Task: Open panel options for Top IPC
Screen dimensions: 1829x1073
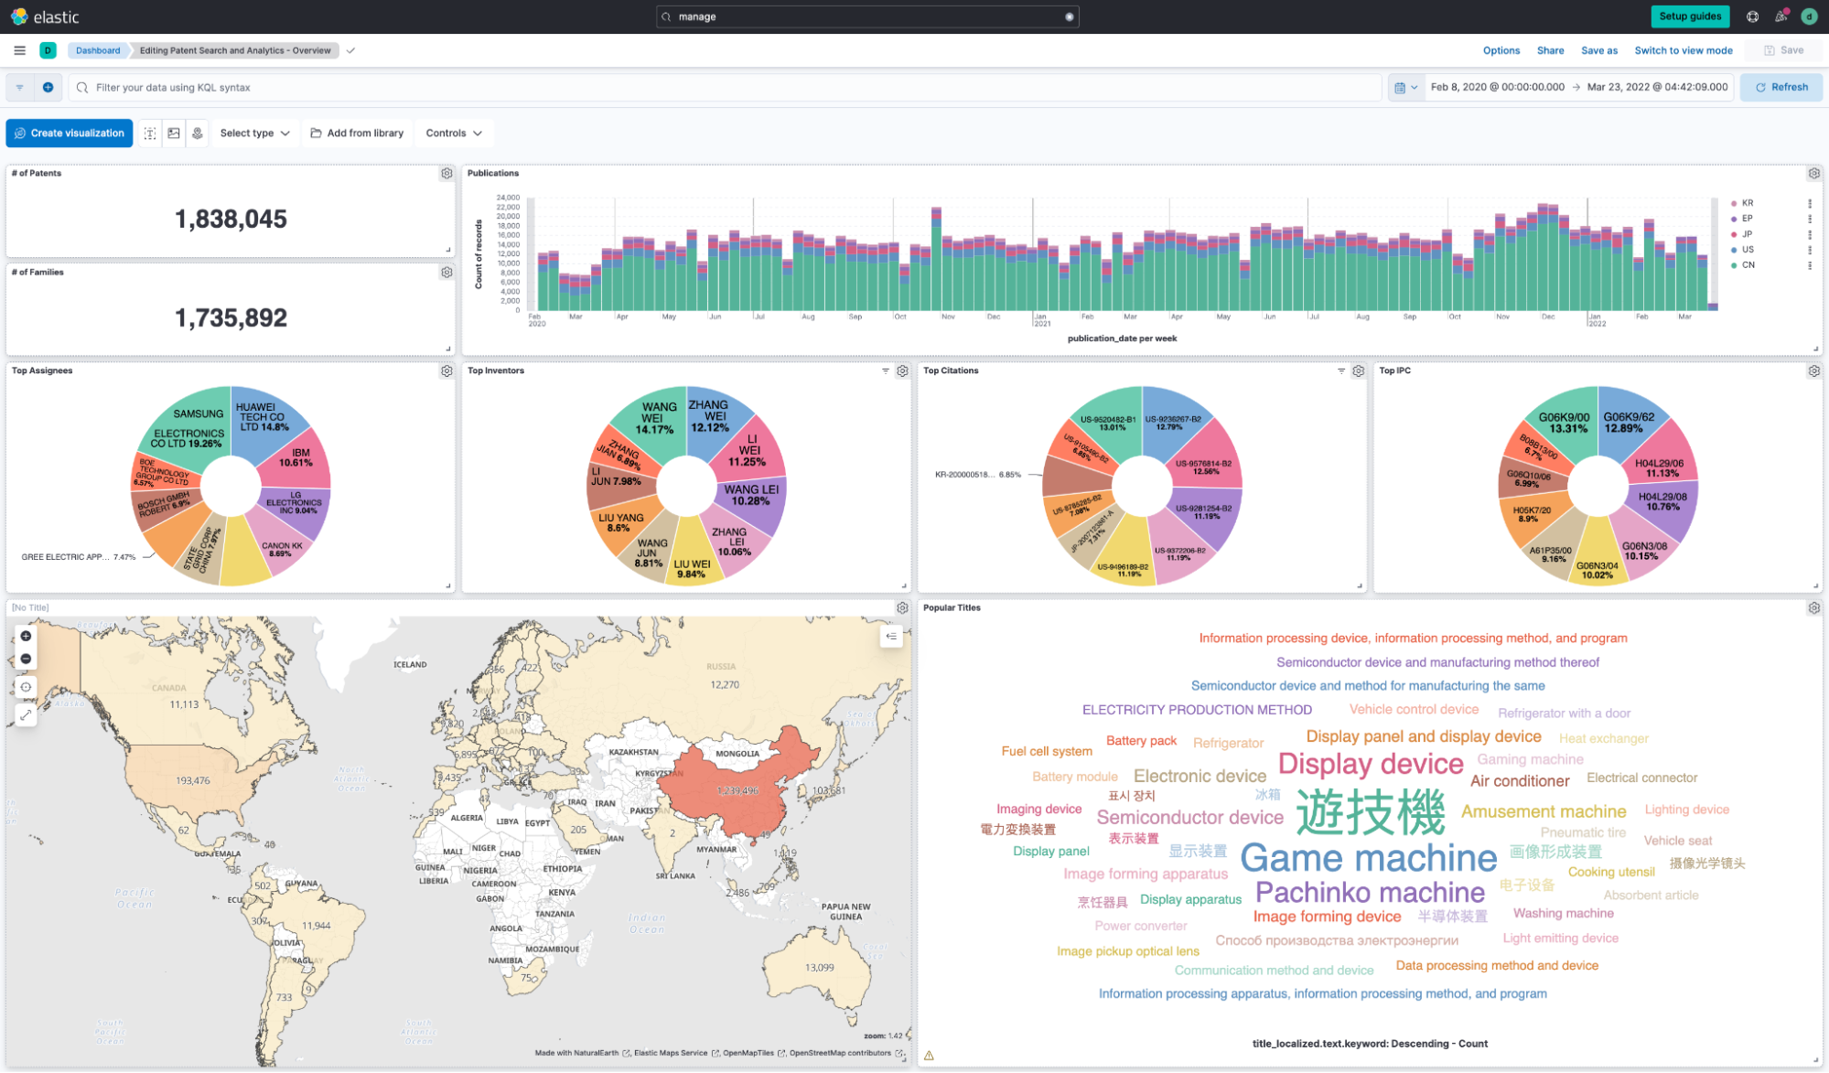Action: click(1813, 370)
